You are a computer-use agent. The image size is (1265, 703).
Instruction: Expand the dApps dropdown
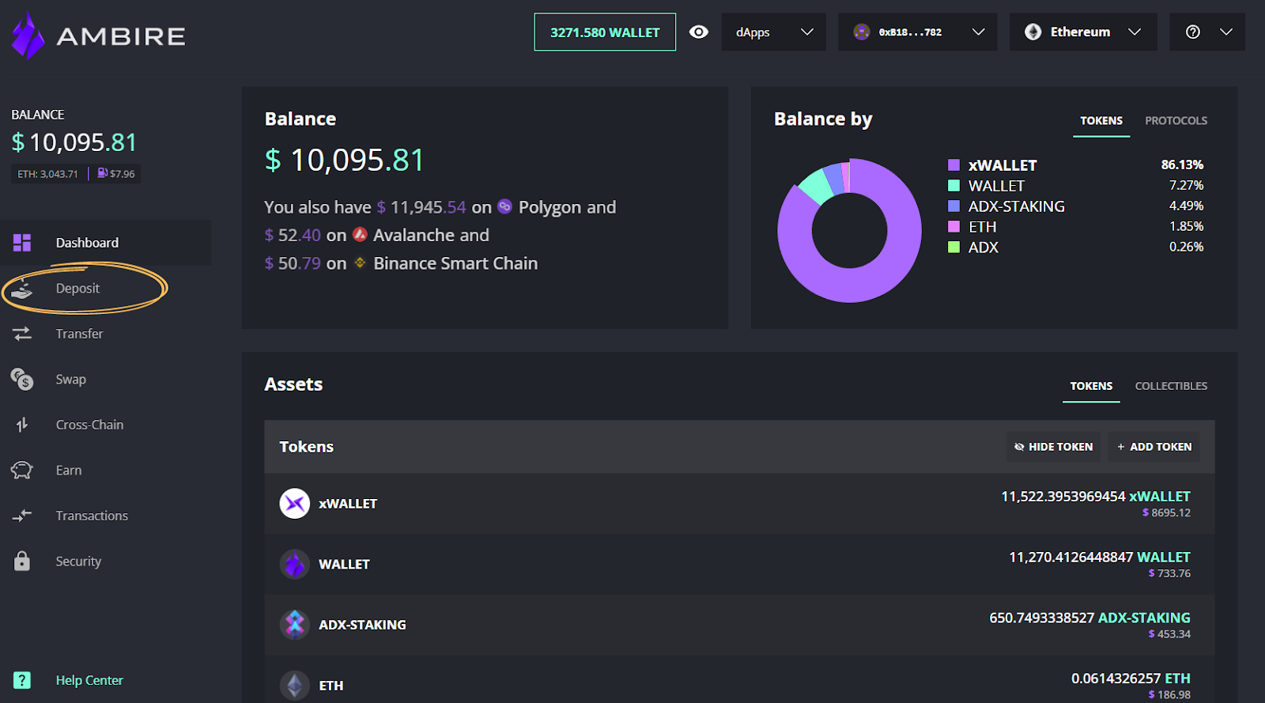774,32
